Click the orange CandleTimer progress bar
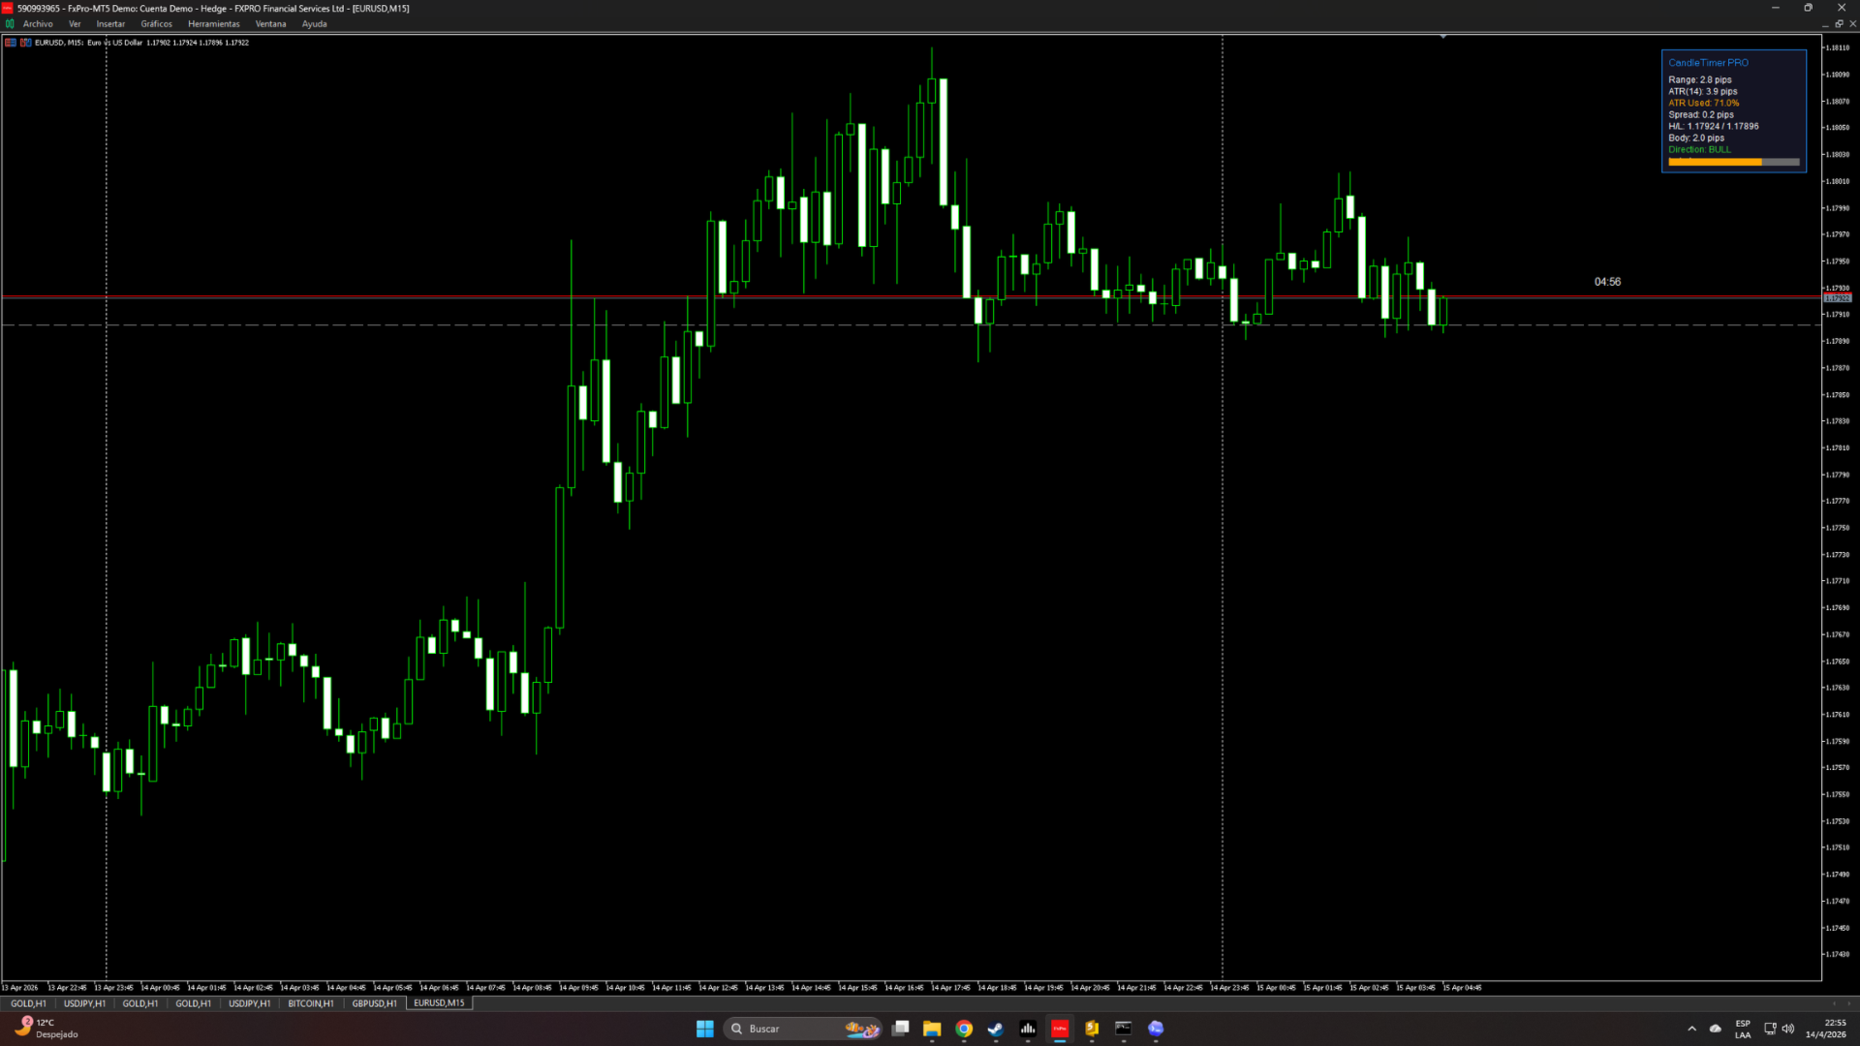Screen dimensions: 1860x1046 click(x=1715, y=163)
